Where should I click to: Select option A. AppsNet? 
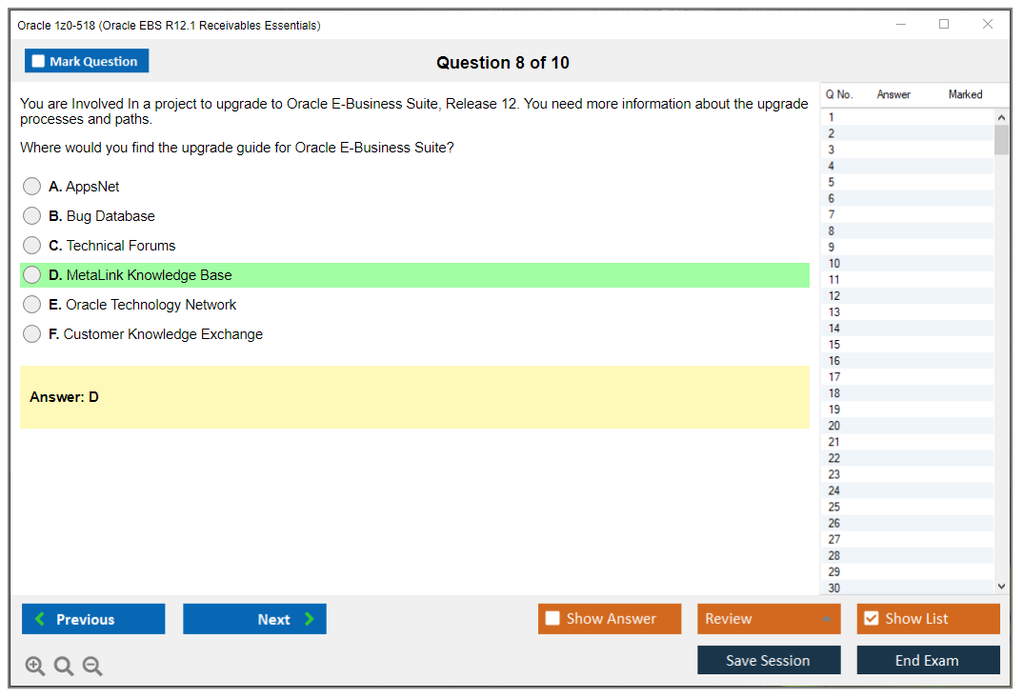point(32,187)
